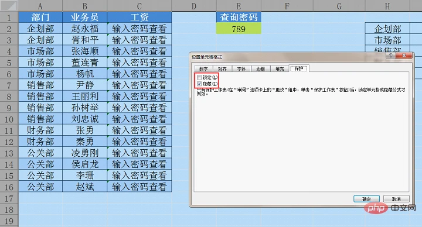This screenshot has width=422, height=227.
Task: Click 企划部 in cell A2
Action: 40,29
